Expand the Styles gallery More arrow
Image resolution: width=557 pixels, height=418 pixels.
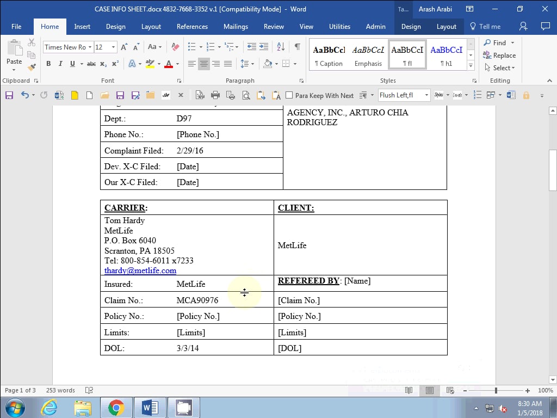click(x=471, y=65)
